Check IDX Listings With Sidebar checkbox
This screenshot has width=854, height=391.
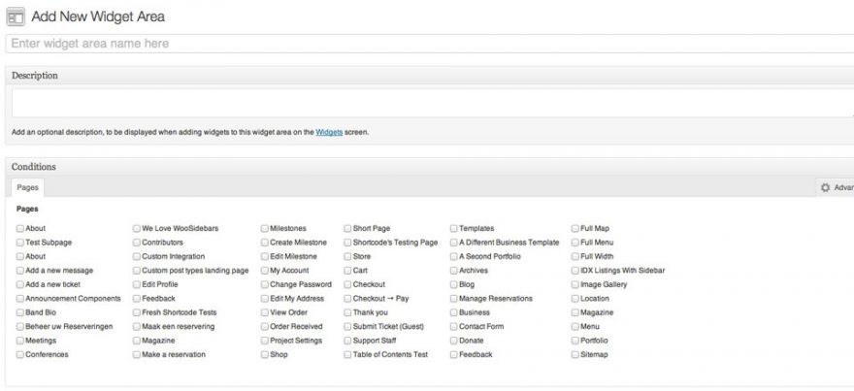pyautogui.click(x=575, y=271)
